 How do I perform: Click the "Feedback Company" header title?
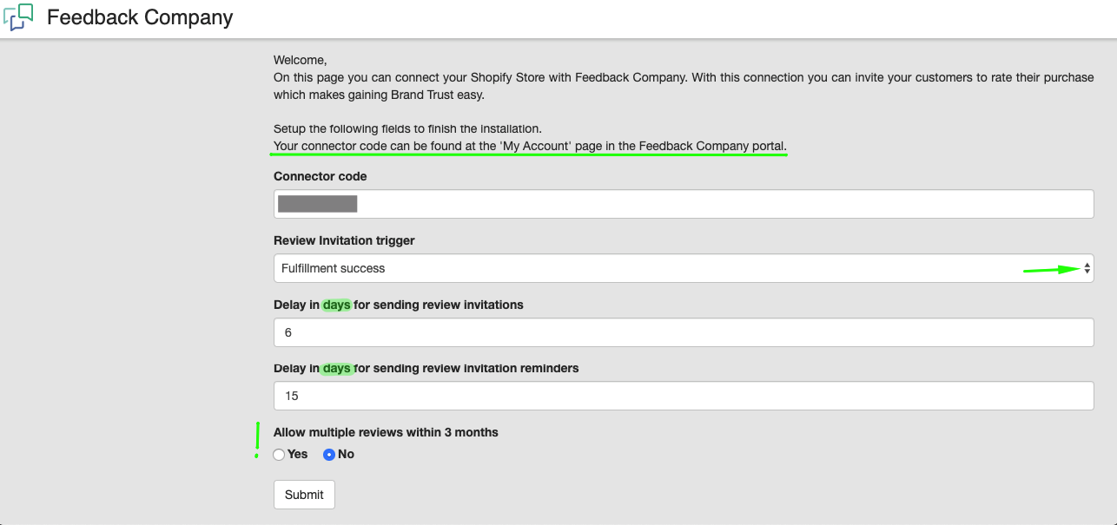pos(140,17)
